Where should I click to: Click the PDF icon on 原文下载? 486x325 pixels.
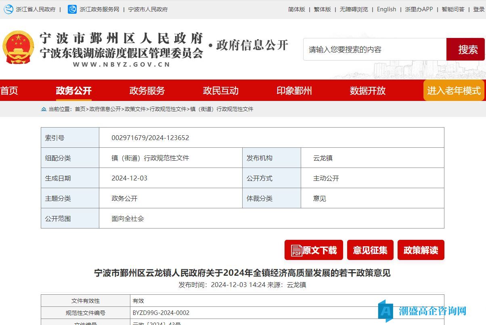click(x=297, y=250)
